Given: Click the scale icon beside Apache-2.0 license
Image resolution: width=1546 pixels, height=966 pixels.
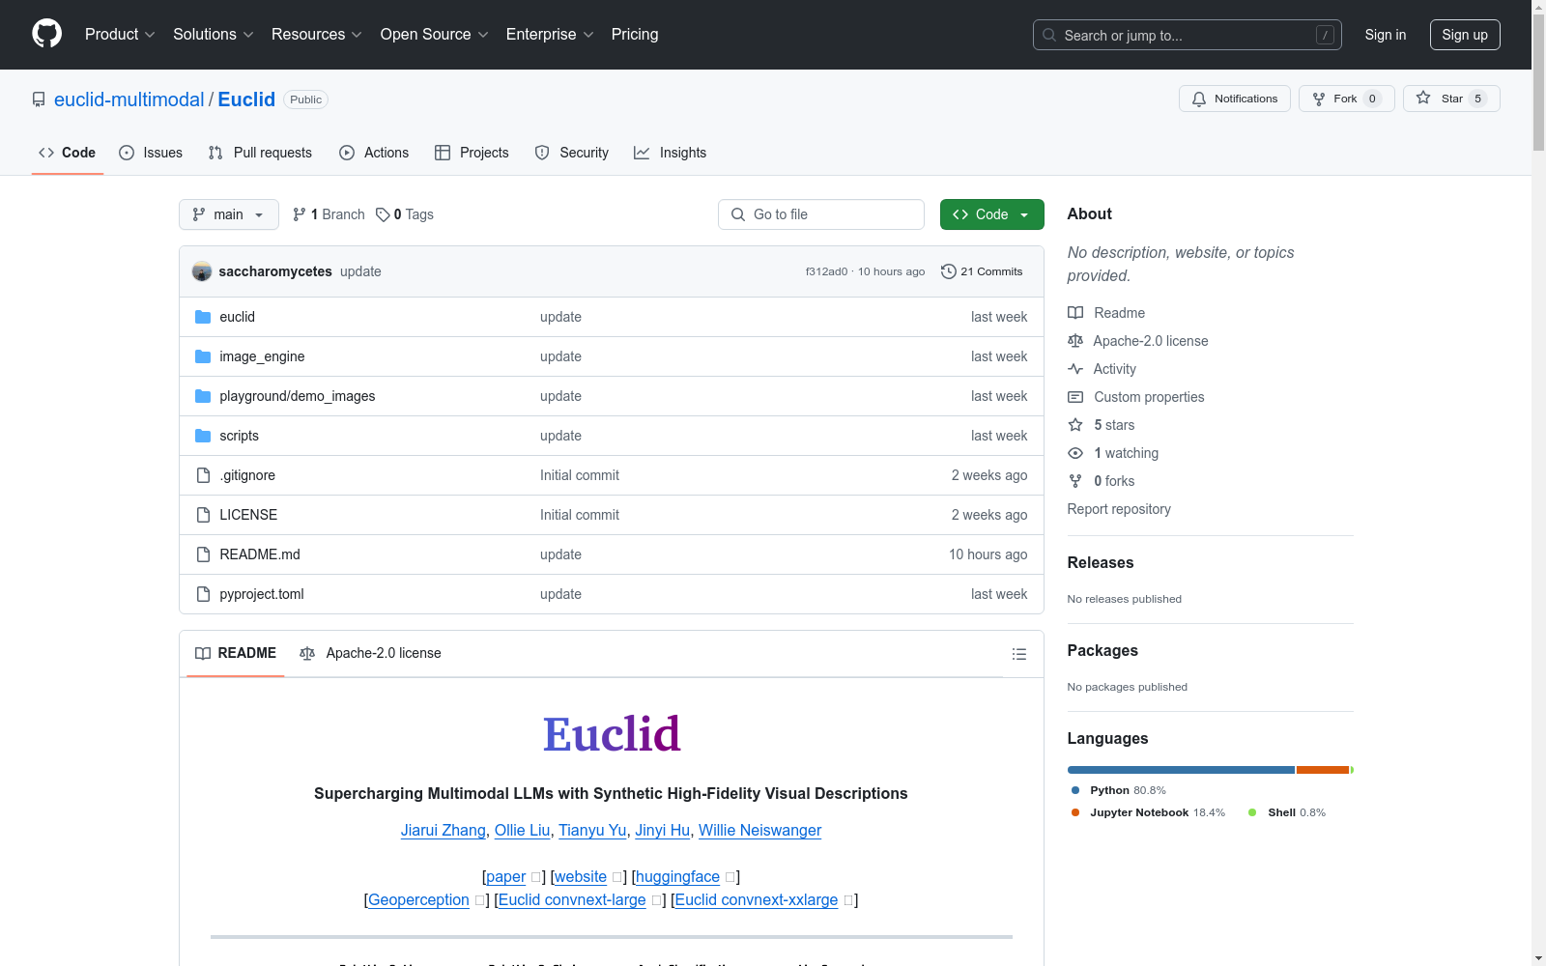Looking at the screenshot, I should click(1075, 341).
